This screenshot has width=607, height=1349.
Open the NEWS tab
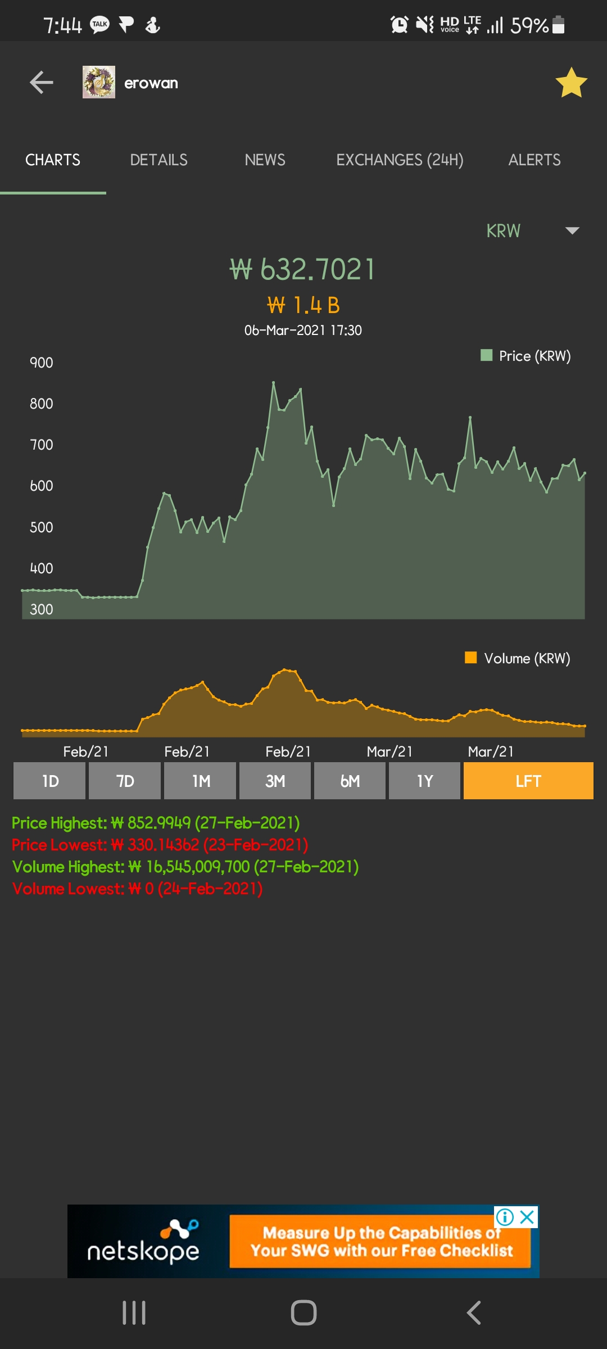[265, 160]
